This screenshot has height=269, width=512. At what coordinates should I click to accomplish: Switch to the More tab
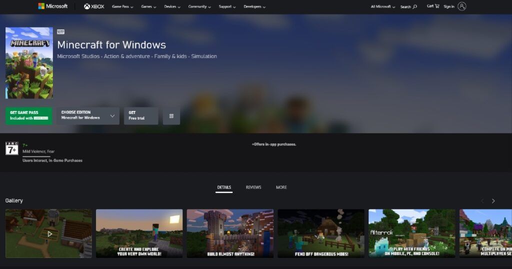[281, 187]
